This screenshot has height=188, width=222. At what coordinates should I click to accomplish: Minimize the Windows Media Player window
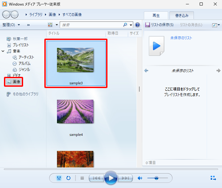[x=187, y=4]
